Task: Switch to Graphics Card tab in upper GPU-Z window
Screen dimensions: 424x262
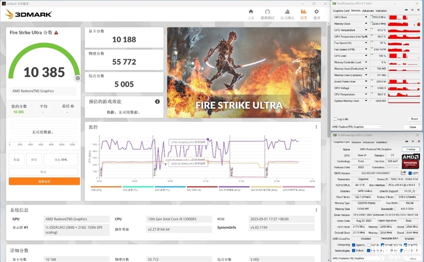Action: click(341, 11)
